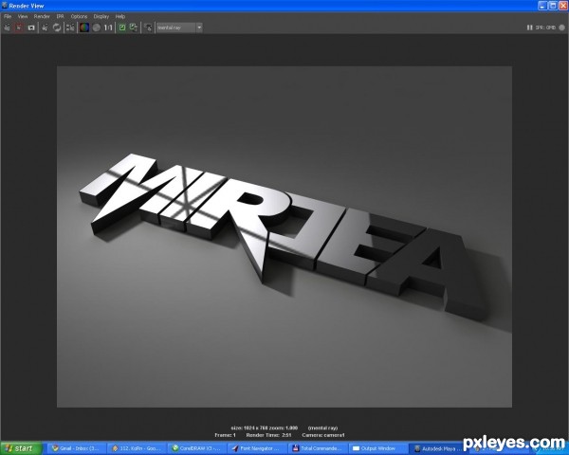Open the File menu

coord(8,17)
